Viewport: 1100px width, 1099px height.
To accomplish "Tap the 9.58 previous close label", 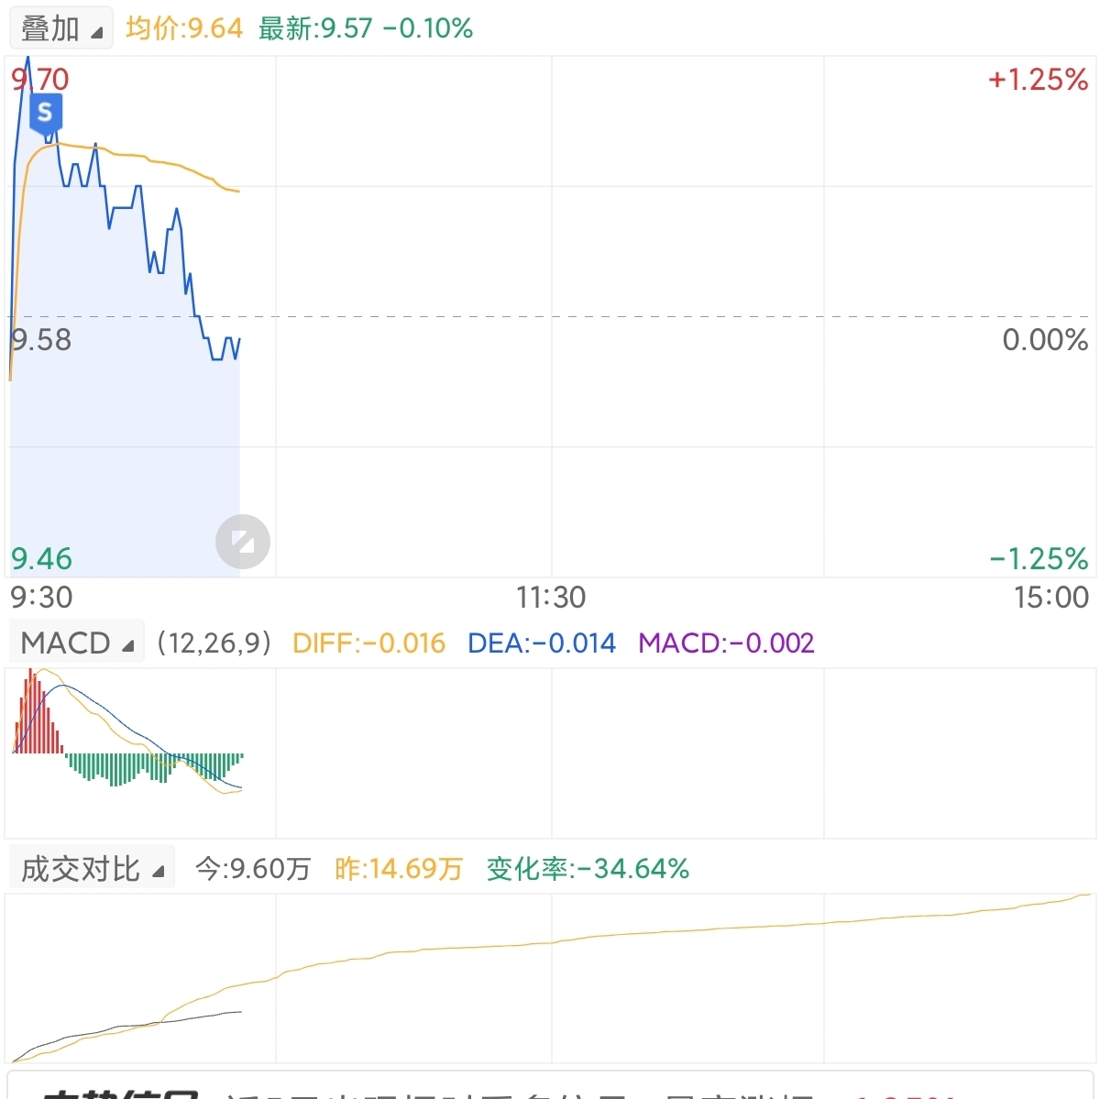I will (x=41, y=340).
